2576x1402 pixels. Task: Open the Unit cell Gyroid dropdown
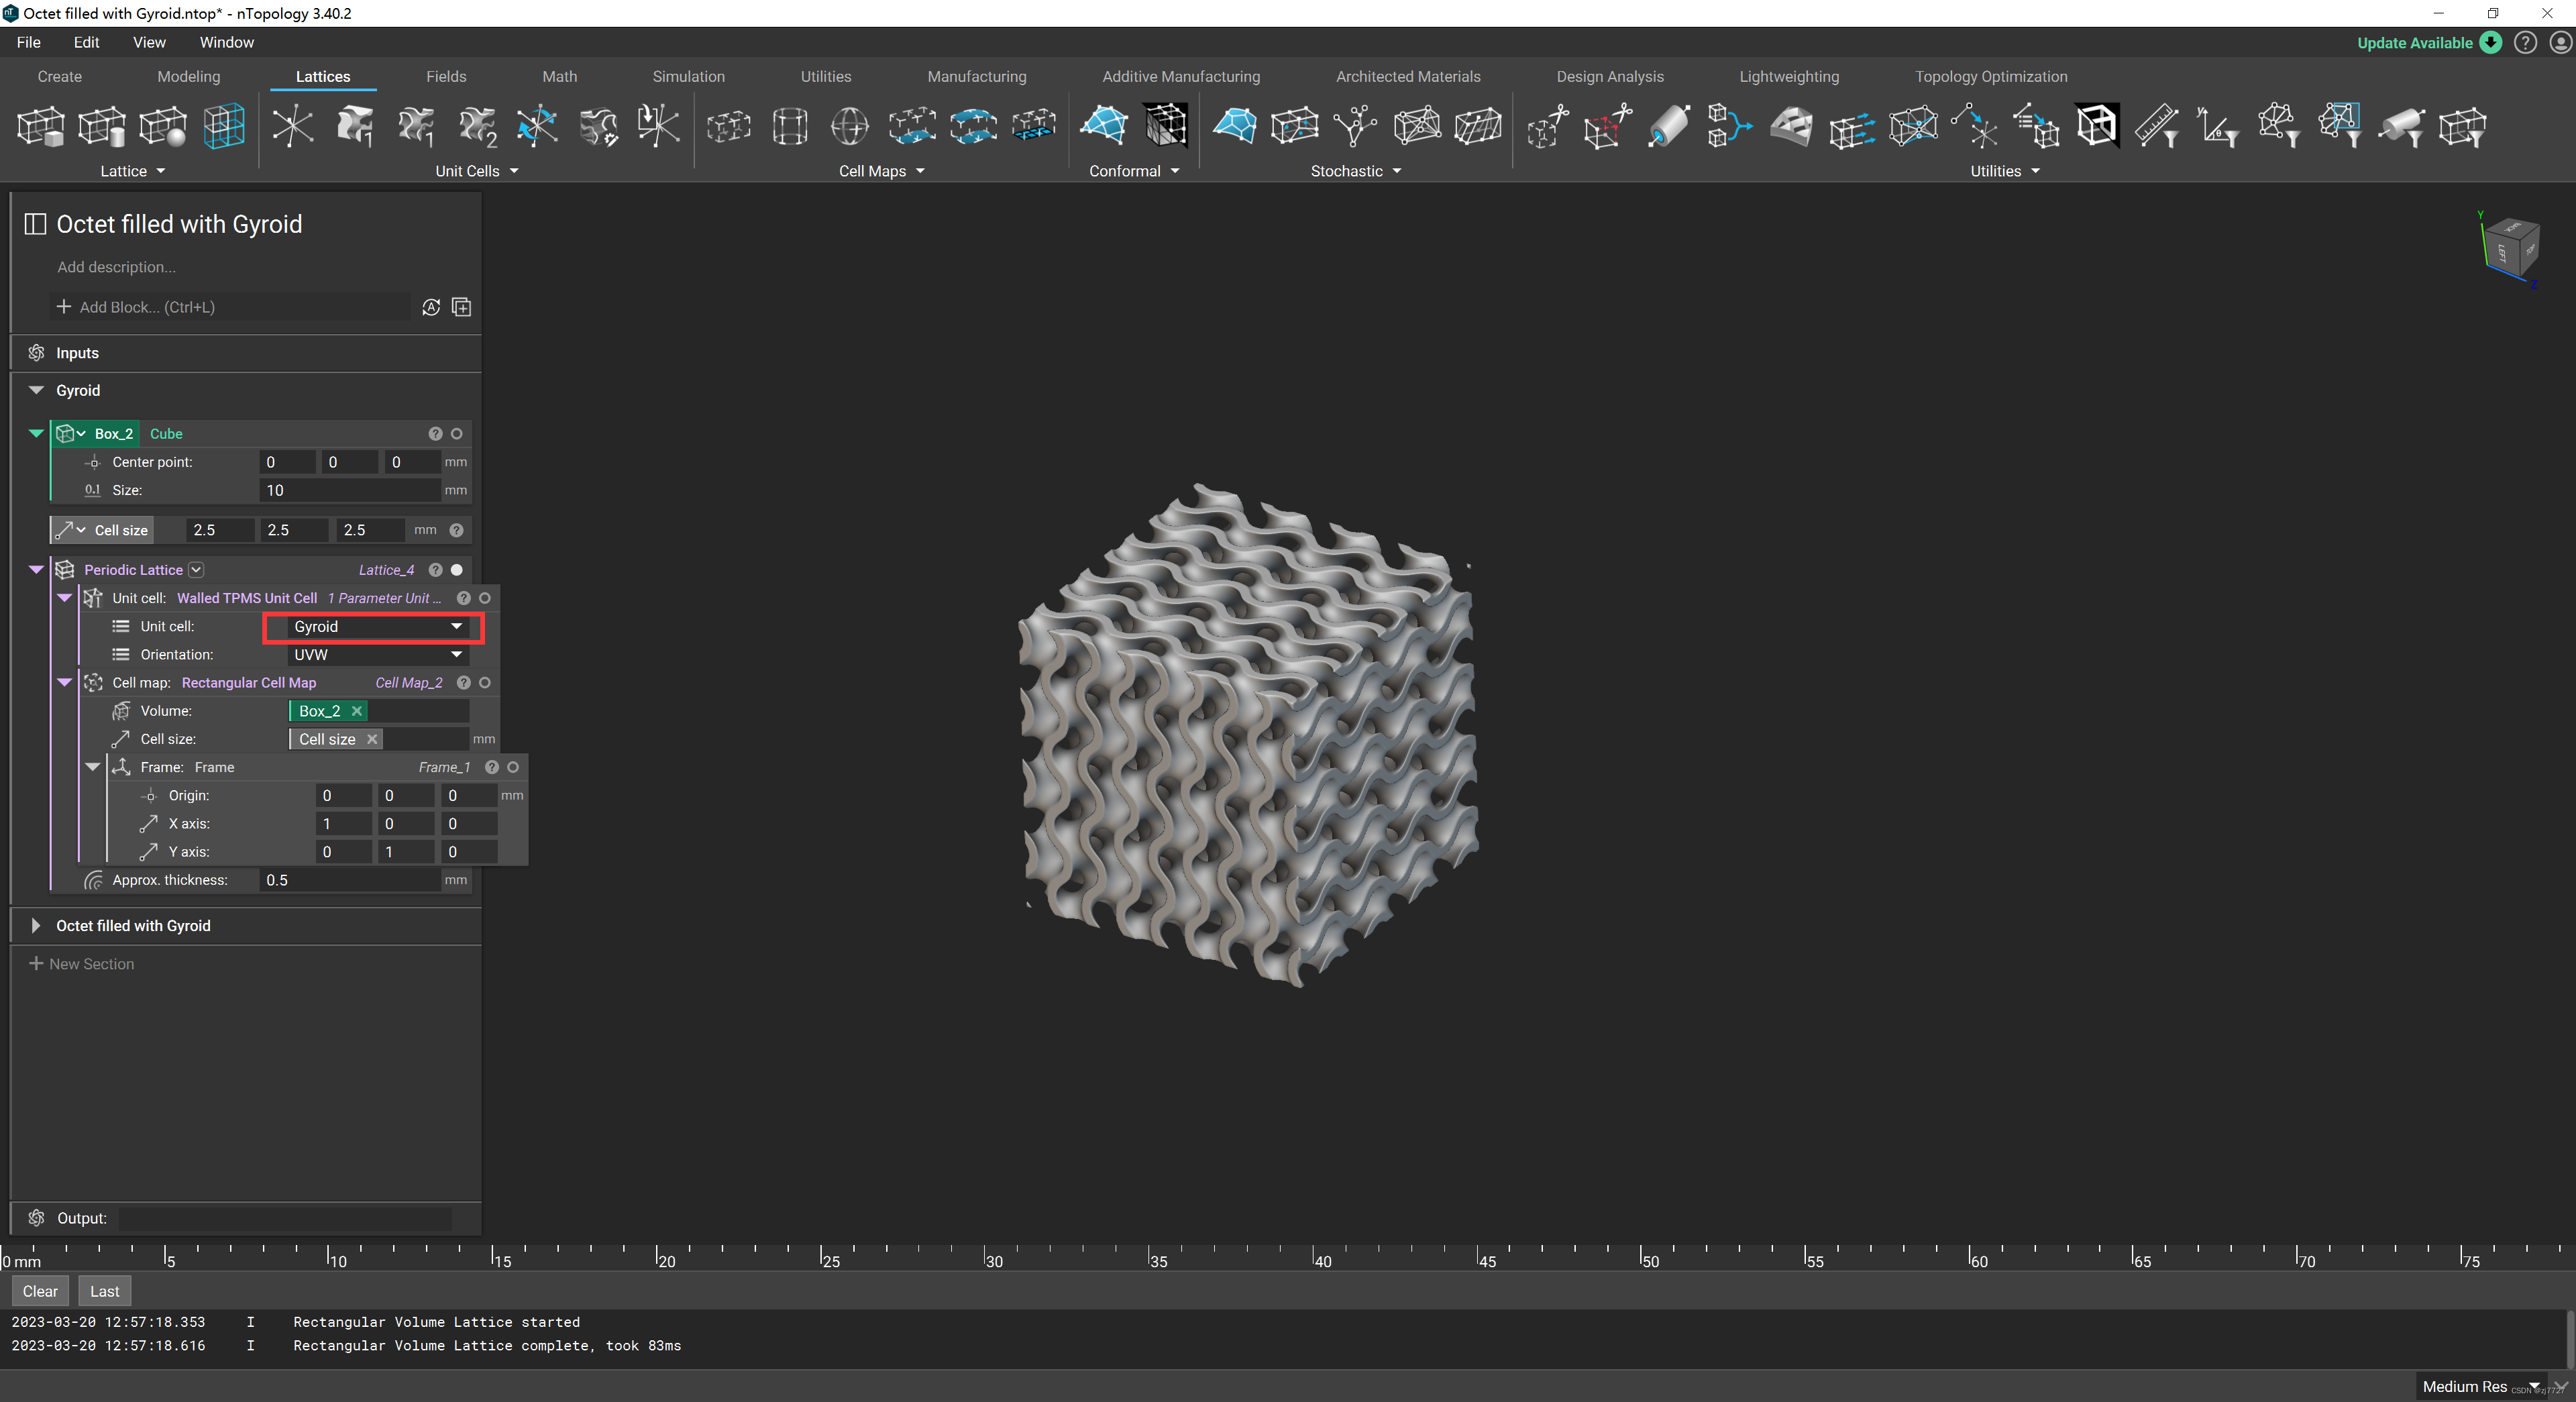pos(376,627)
